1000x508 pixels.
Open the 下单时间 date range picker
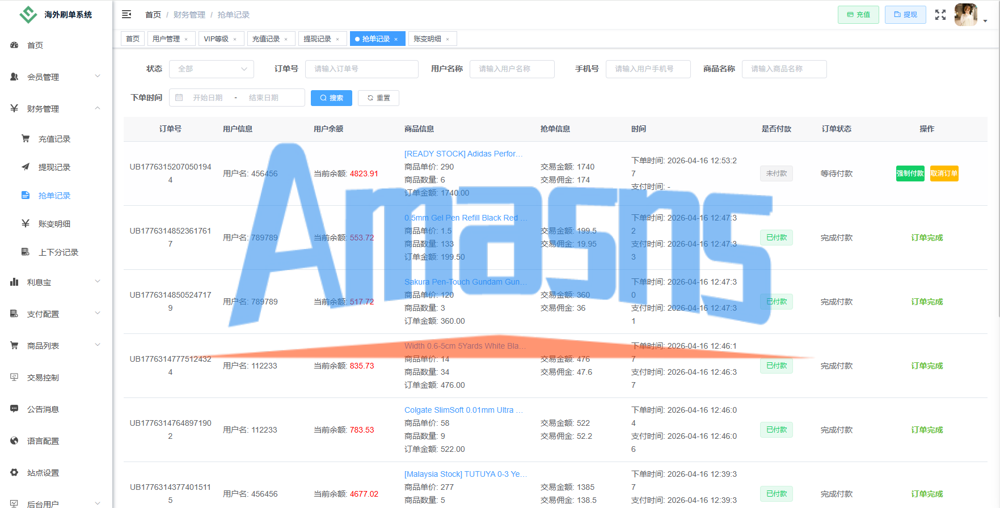point(237,98)
